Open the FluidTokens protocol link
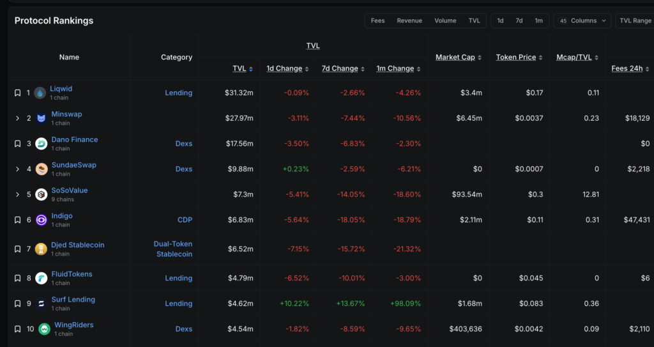Image resolution: width=654 pixels, height=347 pixels. (72, 274)
